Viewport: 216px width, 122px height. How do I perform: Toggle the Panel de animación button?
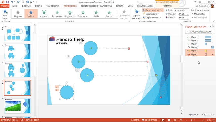[x=153, y=10]
